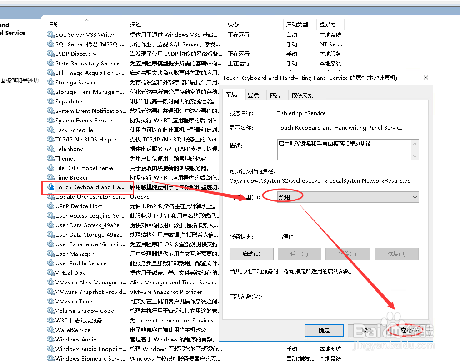This screenshot has height=361, width=460.
Task: Click gear icon of Touch Keyboard service
Action: [x=51, y=187]
